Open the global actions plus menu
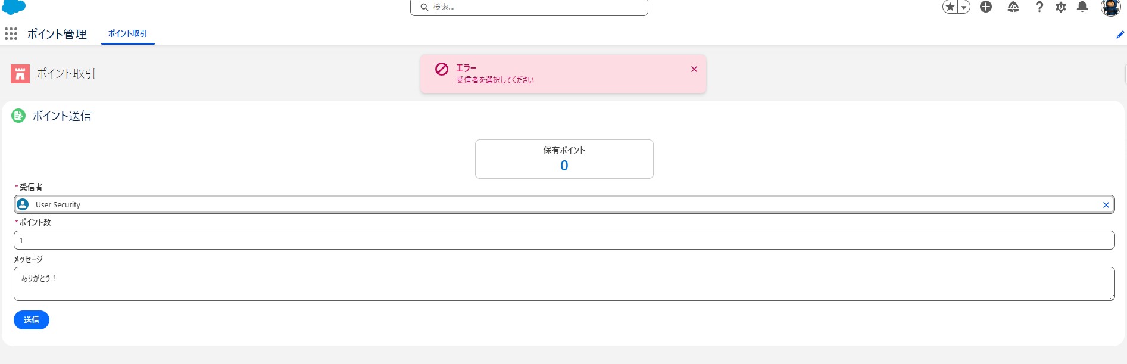Viewport: 1127px width, 364px height. pyautogui.click(x=986, y=7)
